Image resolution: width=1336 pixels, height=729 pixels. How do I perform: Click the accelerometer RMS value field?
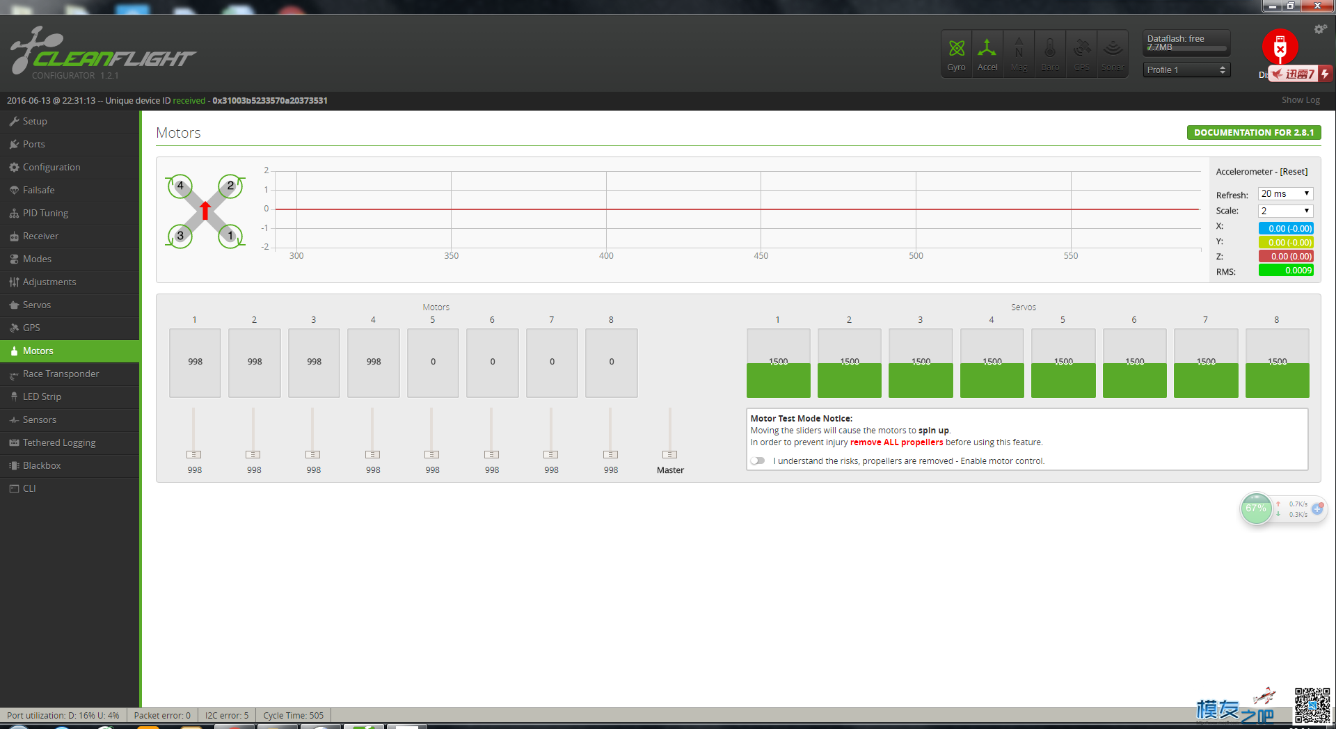[1286, 271]
